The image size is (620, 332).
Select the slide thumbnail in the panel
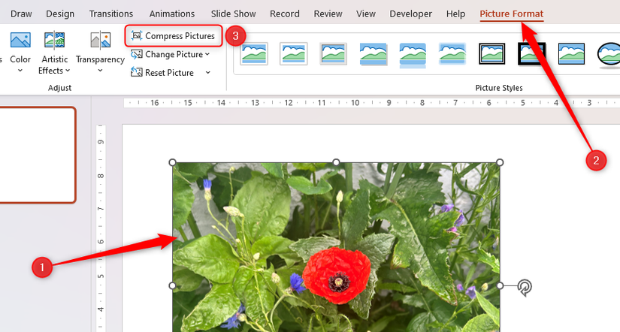coord(38,155)
